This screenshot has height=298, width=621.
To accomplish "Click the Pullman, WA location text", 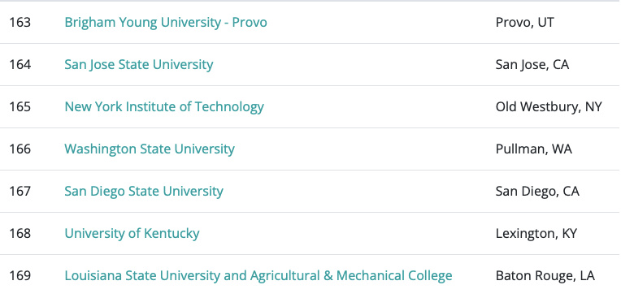I will [533, 149].
